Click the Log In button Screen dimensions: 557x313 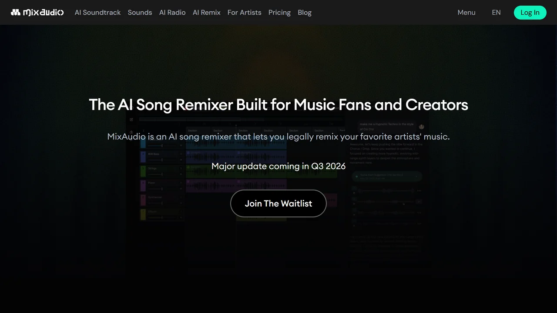click(530, 13)
